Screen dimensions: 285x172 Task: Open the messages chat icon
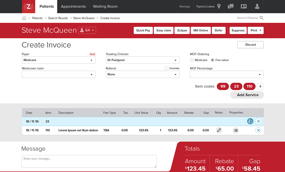(x=231, y=6)
